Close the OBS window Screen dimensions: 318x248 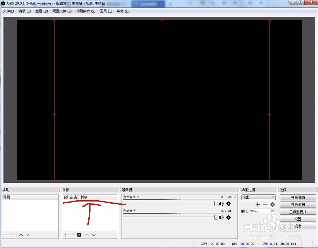tap(311, 2)
